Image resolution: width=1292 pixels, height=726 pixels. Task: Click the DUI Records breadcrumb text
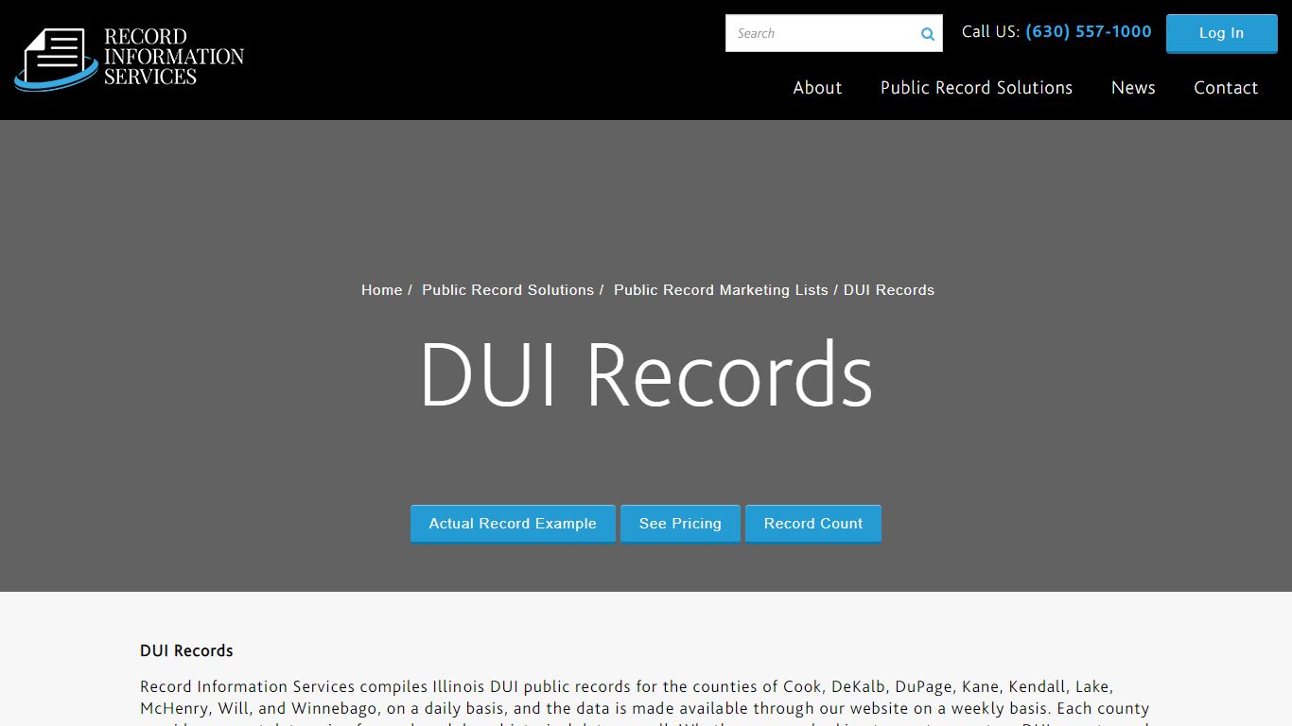[x=889, y=290]
